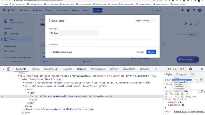This screenshot has height=115, width=205.
Task: Expand the header element node
Action: click(x=23, y=82)
